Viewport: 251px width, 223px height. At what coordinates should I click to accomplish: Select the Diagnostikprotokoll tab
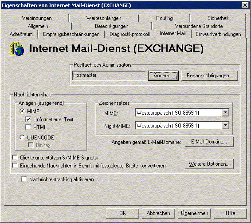tap(129, 34)
